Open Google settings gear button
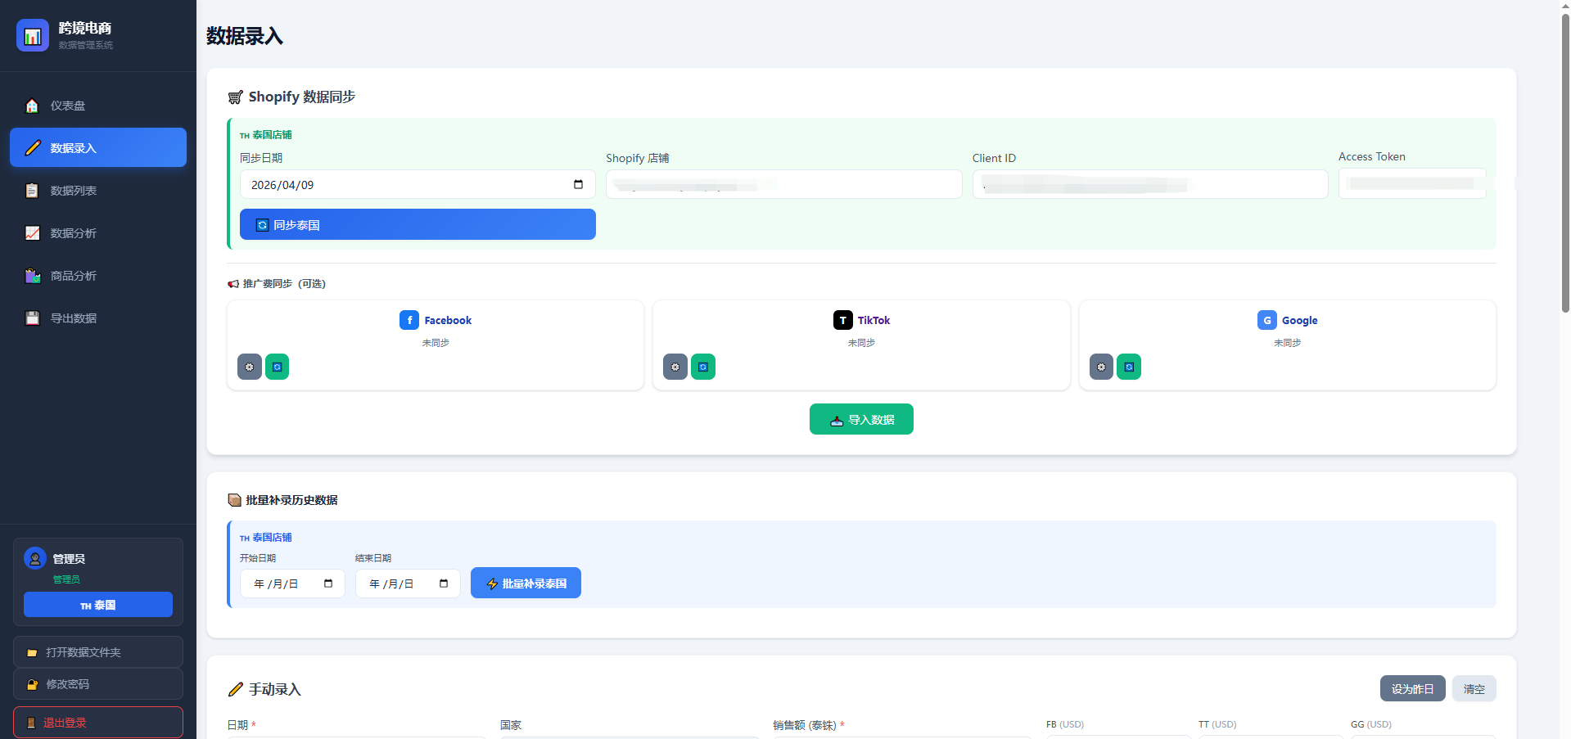 point(1102,367)
